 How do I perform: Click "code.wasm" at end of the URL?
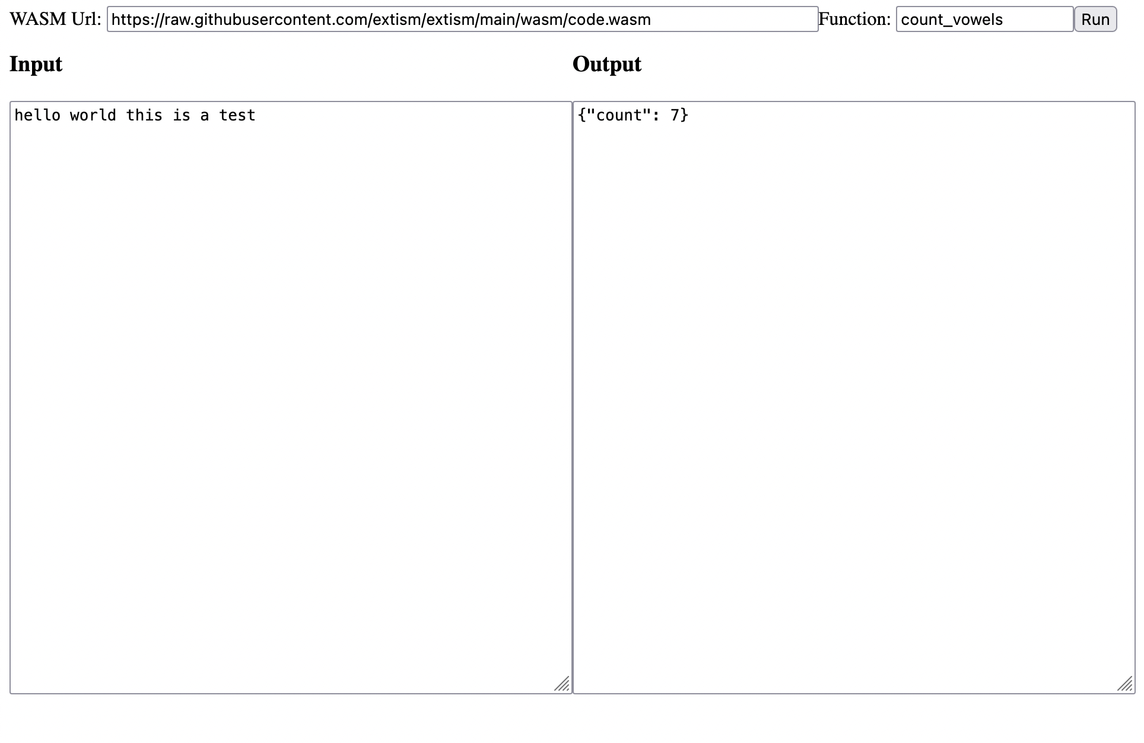tap(609, 20)
